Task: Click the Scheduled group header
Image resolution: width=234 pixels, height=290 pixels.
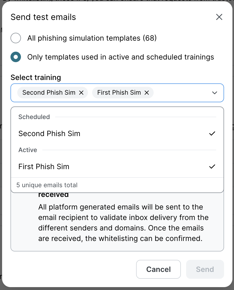Action: coord(34,117)
